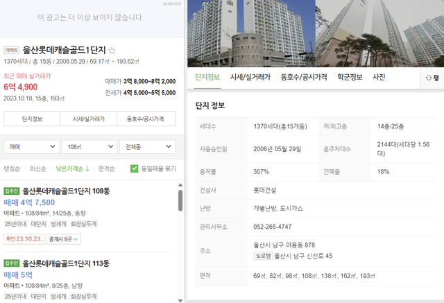This screenshot has width=444, height=303.
Task: Click the 단지정보 button in left panel
Action: point(32,119)
